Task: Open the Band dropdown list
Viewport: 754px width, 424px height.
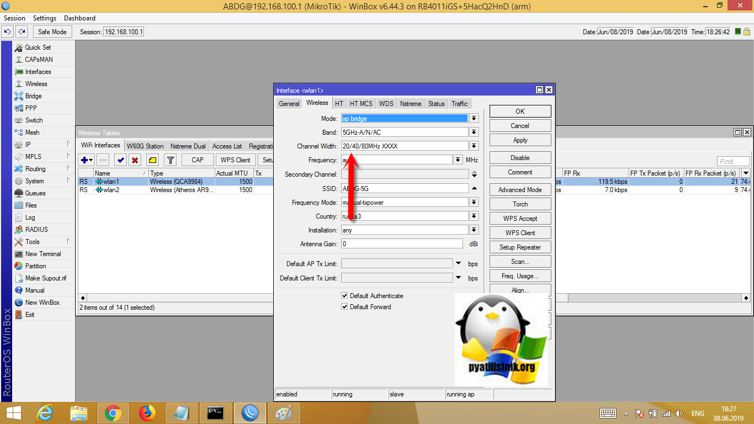Action: click(474, 132)
